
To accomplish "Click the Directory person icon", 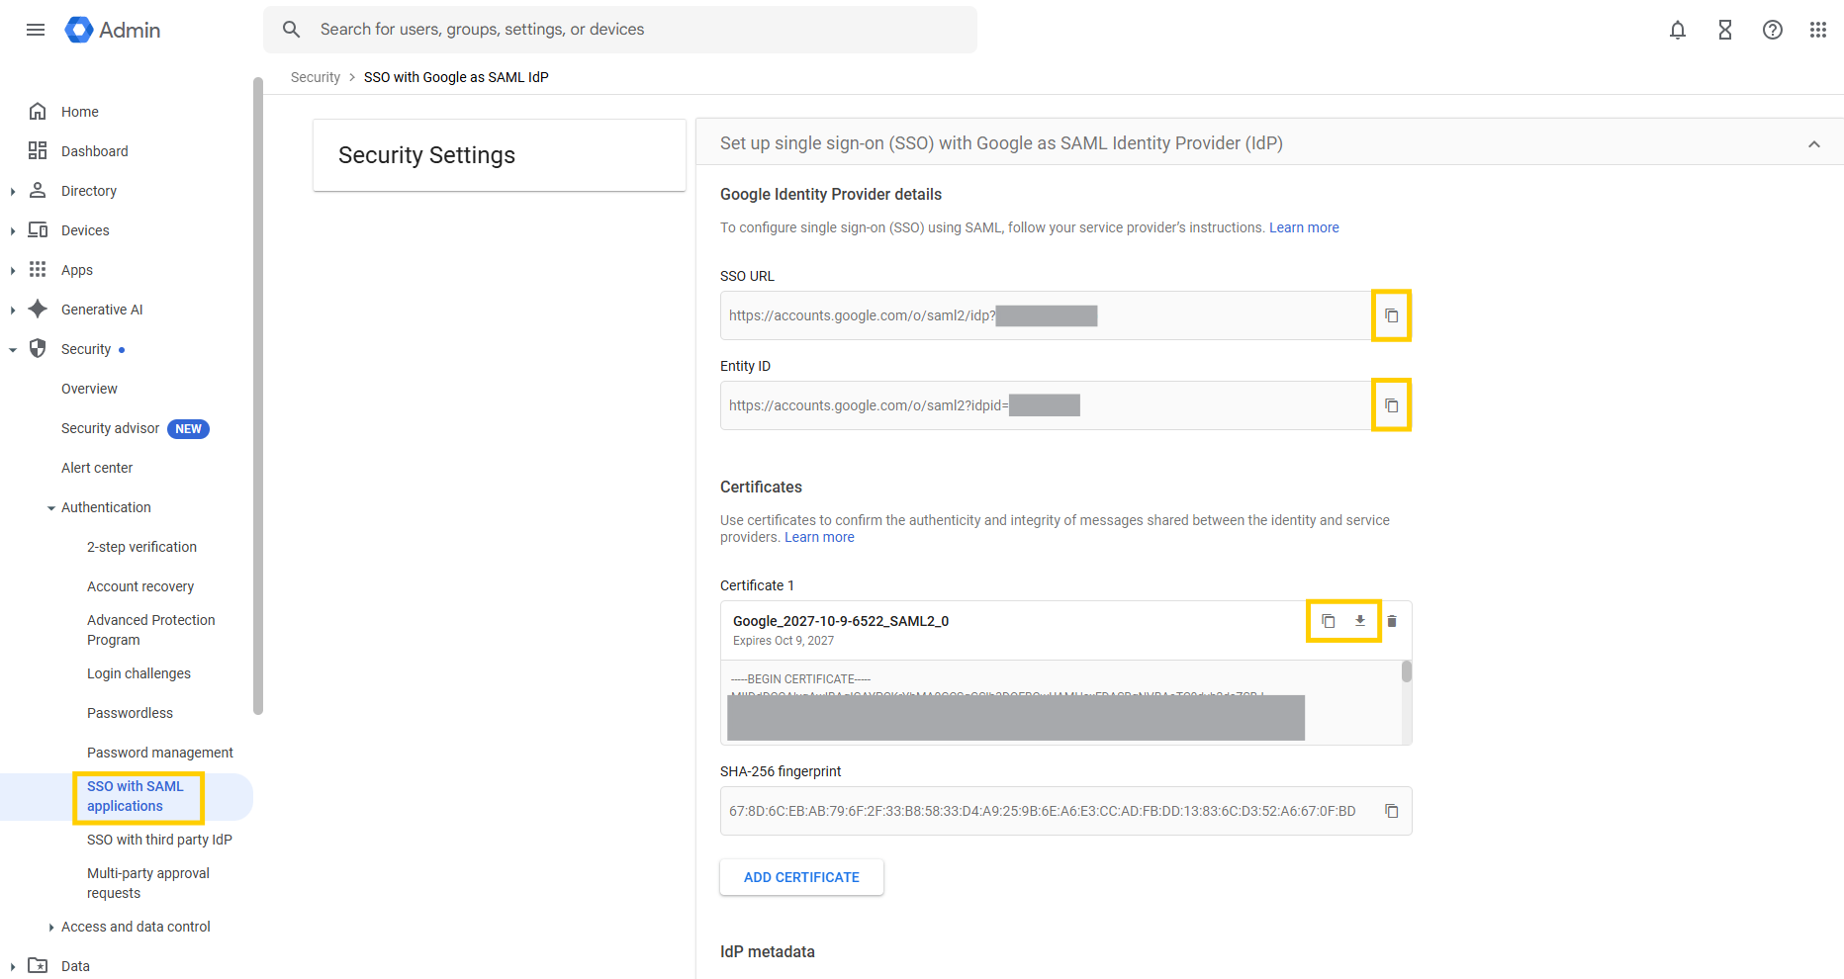I will (x=38, y=190).
